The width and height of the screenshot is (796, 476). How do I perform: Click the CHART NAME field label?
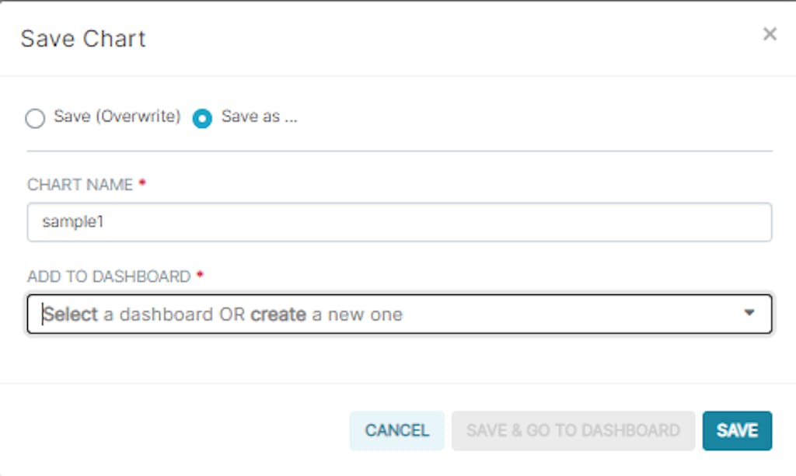[x=80, y=185]
